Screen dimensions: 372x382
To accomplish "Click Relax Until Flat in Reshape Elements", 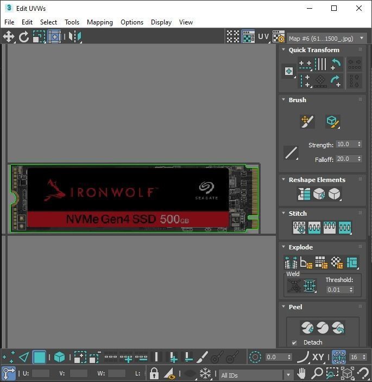I will 319,194.
